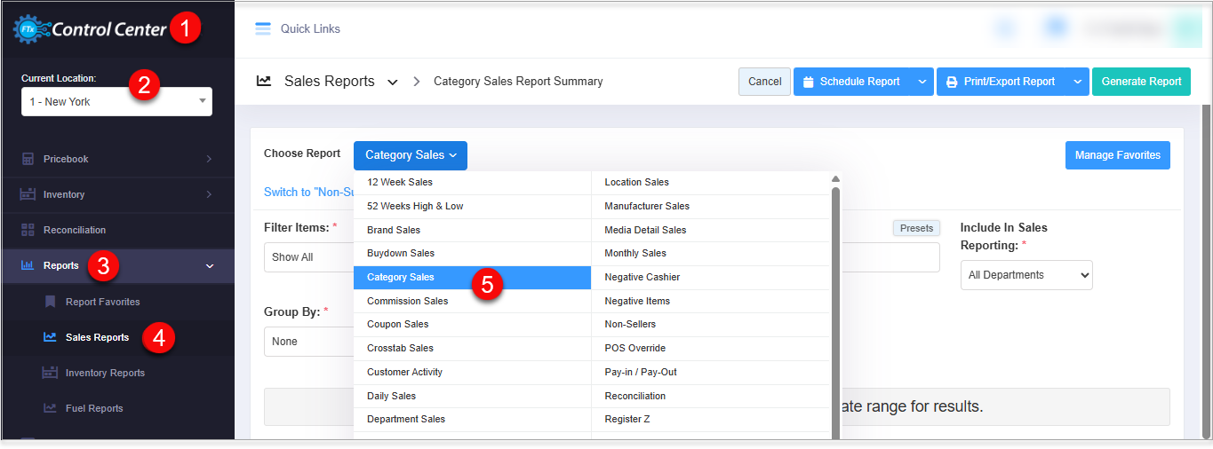Choose Department Sales in the report list

click(x=405, y=419)
